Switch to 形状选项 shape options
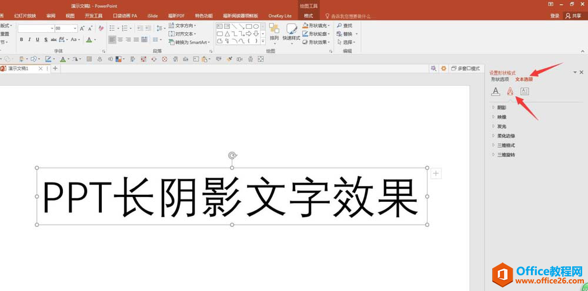Viewport: 588px width, 291px height. tap(500, 79)
